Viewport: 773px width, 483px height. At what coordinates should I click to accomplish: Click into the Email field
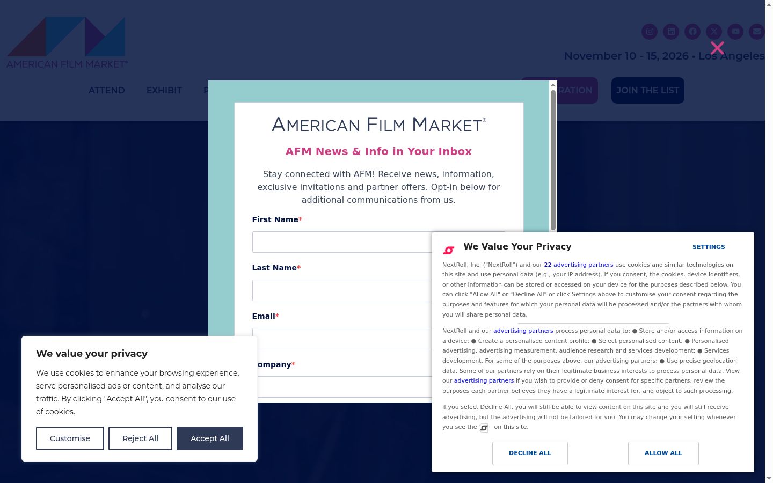(x=342, y=338)
